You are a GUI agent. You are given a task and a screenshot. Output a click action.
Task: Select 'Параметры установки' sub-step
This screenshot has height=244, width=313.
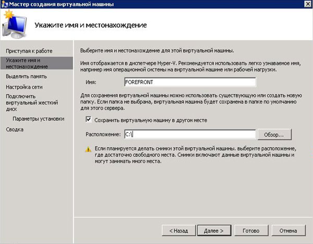tap(39, 119)
